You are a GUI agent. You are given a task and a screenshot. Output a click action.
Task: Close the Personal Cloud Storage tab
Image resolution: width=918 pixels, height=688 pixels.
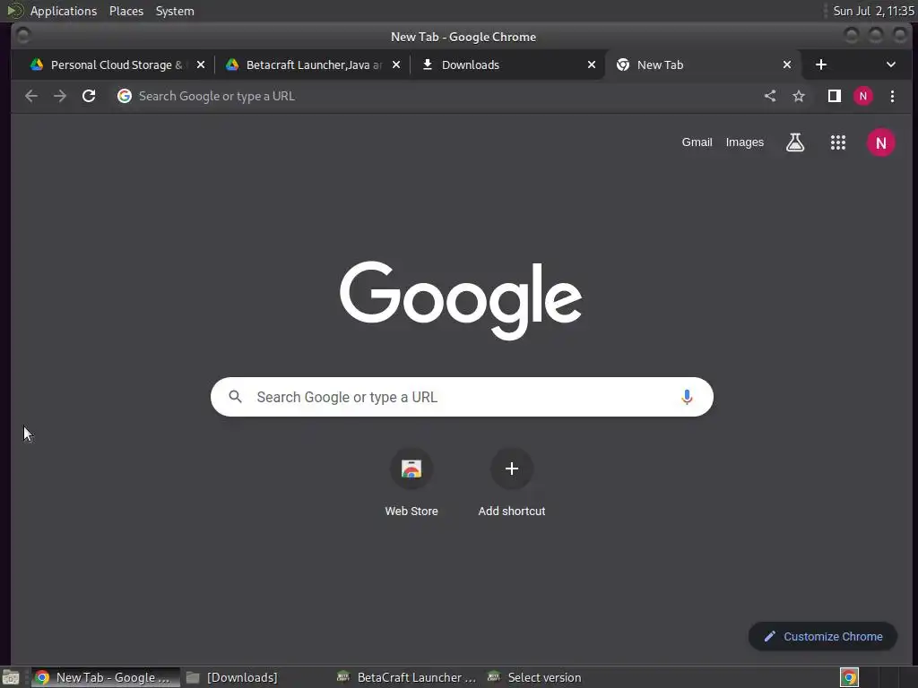(201, 64)
